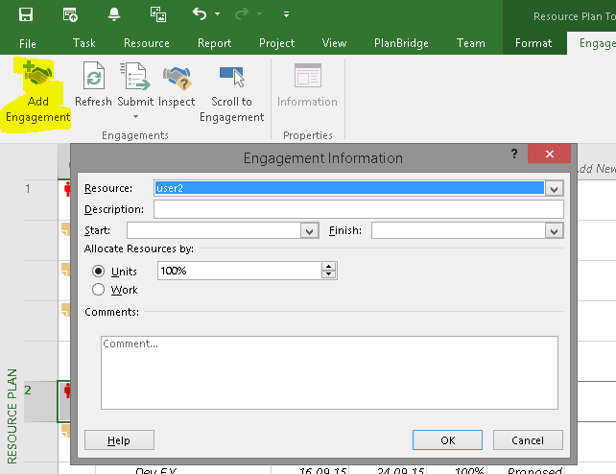616x474 pixels.
Task: Switch to the Format ribbon tab
Action: click(x=533, y=43)
